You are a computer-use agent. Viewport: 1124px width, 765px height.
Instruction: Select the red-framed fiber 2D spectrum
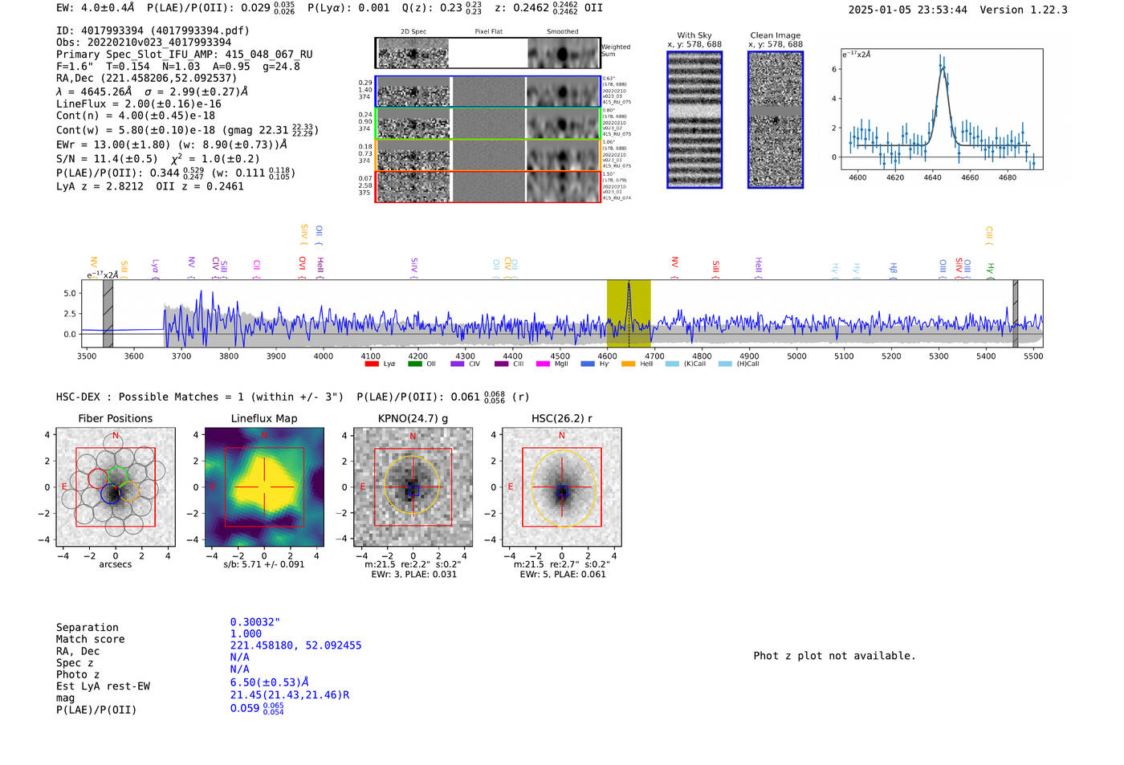(x=413, y=187)
